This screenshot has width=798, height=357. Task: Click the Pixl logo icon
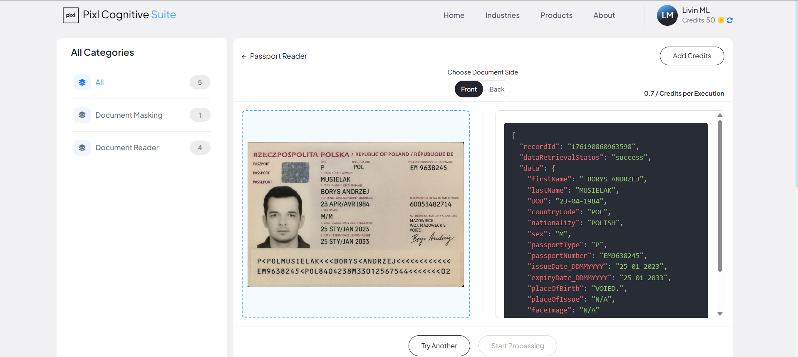[x=70, y=15]
